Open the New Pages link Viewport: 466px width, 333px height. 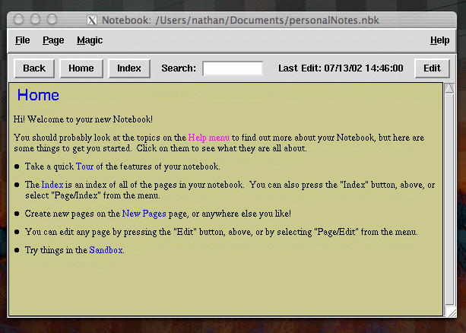click(143, 214)
